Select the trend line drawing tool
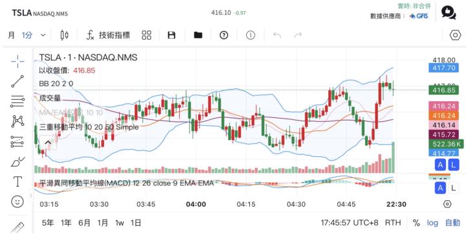This screenshot has height=245, width=466. 17,81
